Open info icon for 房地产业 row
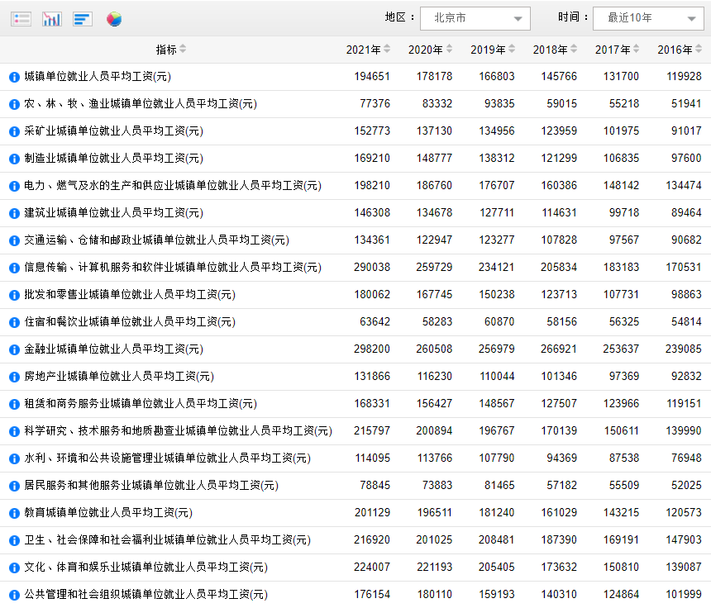 [15, 377]
